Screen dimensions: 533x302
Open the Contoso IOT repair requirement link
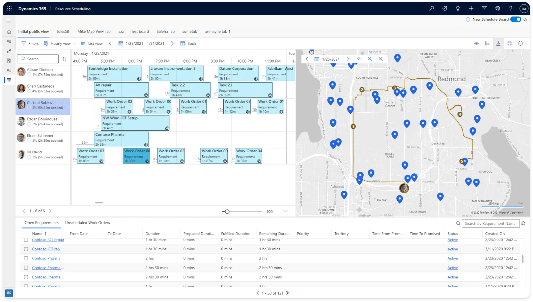tap(47, 239)
